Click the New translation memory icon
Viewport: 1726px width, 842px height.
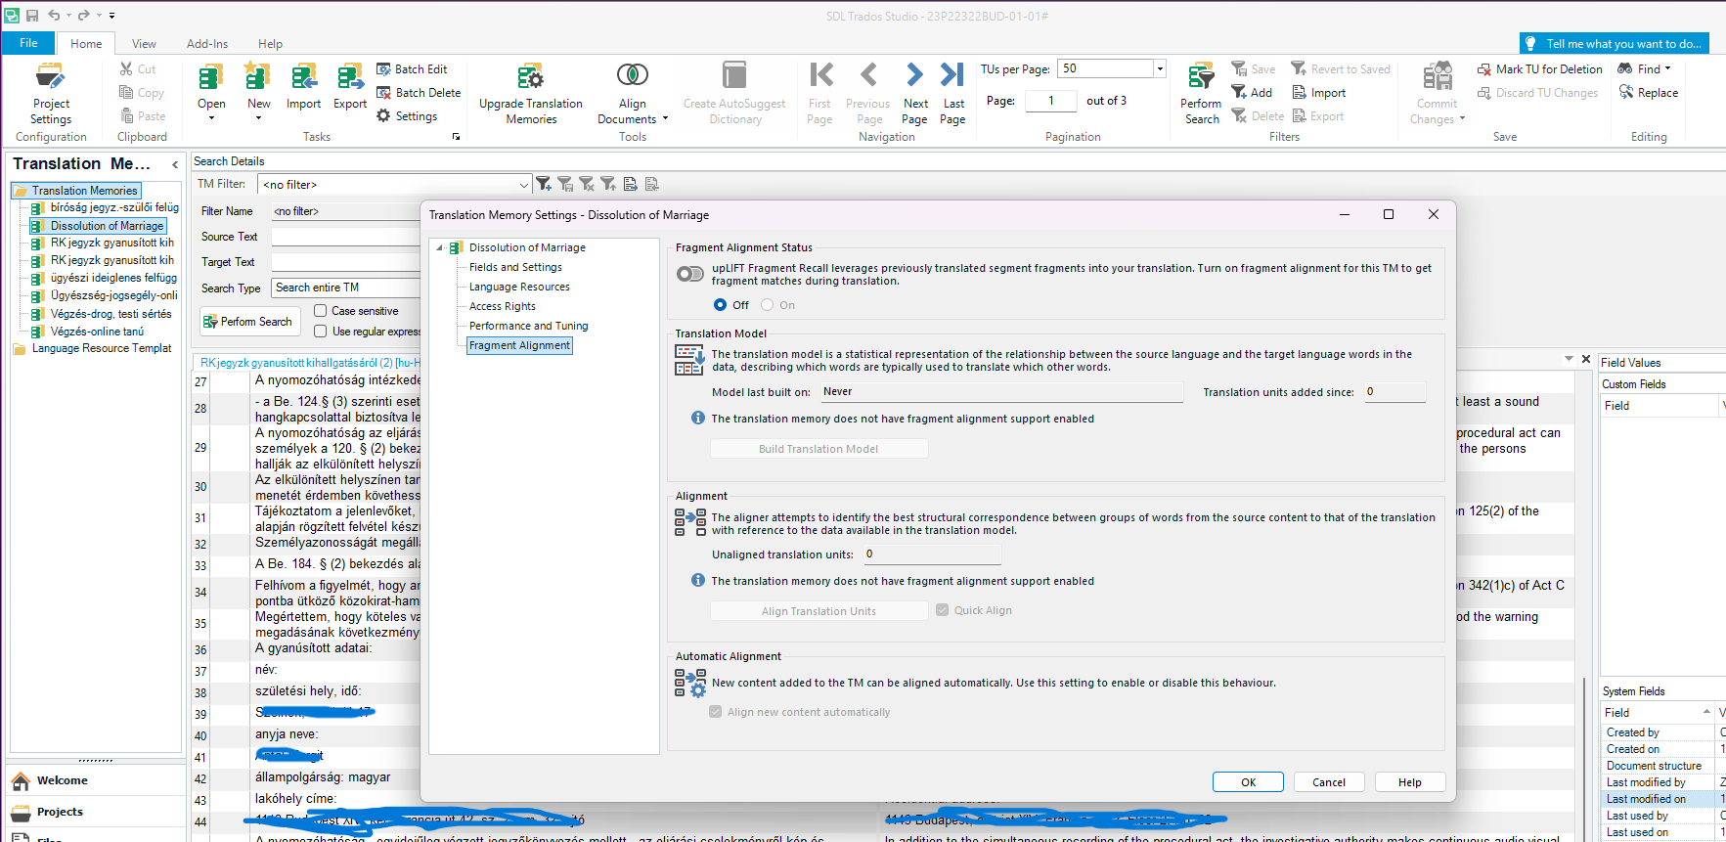258,78
